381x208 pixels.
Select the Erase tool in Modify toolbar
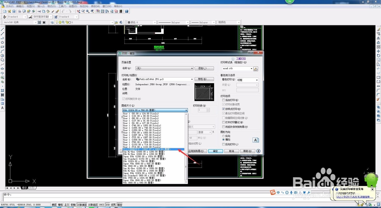click(378, 29)
